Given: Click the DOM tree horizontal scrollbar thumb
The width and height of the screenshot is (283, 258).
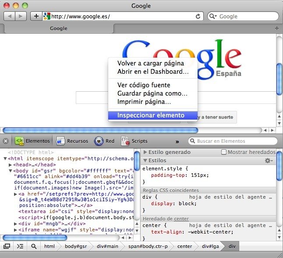Looking at the screenshot, I should coord(35,237).
